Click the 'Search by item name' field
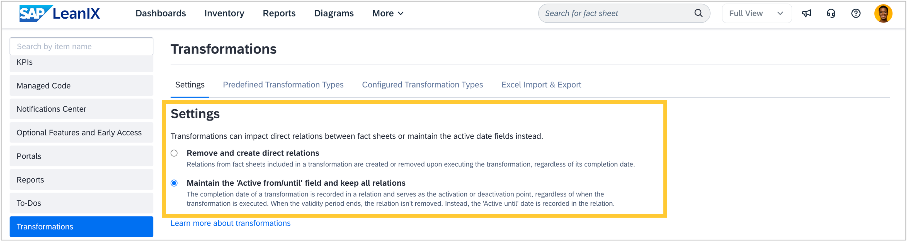Viewport: 907px width, 241px height. pyautogui.click(x=81, y=46)
